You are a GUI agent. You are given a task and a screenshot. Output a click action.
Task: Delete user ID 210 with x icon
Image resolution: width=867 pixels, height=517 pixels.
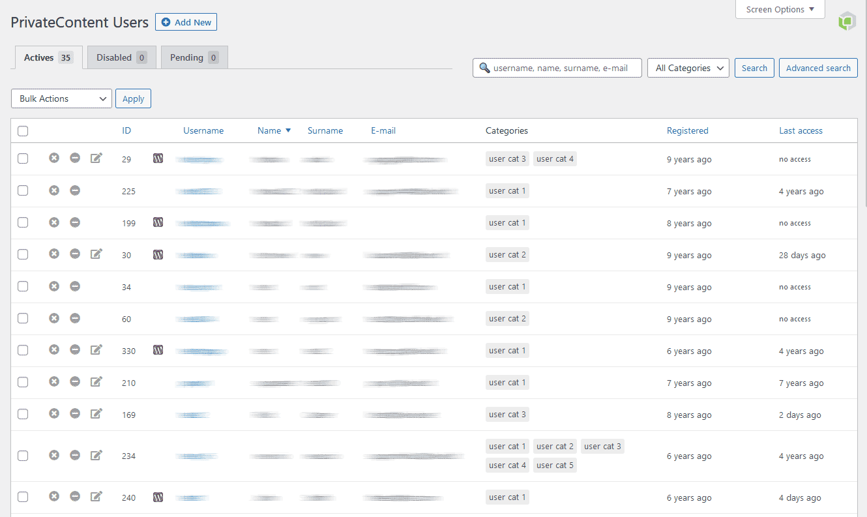click(x=54, y=381)
